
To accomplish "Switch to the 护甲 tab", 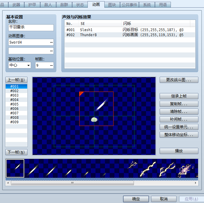I will [32, 5].
